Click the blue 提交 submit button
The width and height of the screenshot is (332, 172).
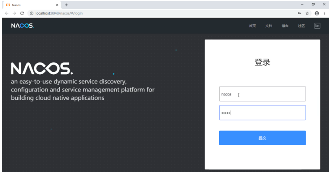point(262,138)
